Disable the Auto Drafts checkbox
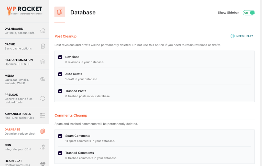The height and width of the screenshot is (166, 262). [x=60, y=74]
